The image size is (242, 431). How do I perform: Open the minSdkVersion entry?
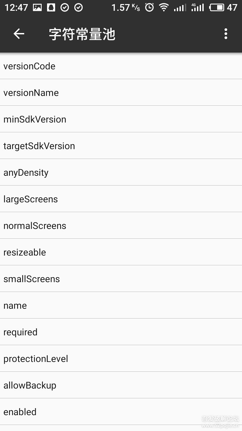click(121, 119)
